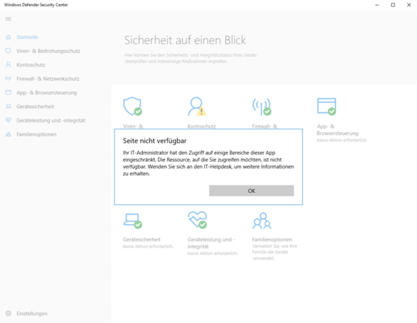Open the Firewall- & antenna tile icon
This screenshot has height=323, width=417.
click(x=262, y=107)
